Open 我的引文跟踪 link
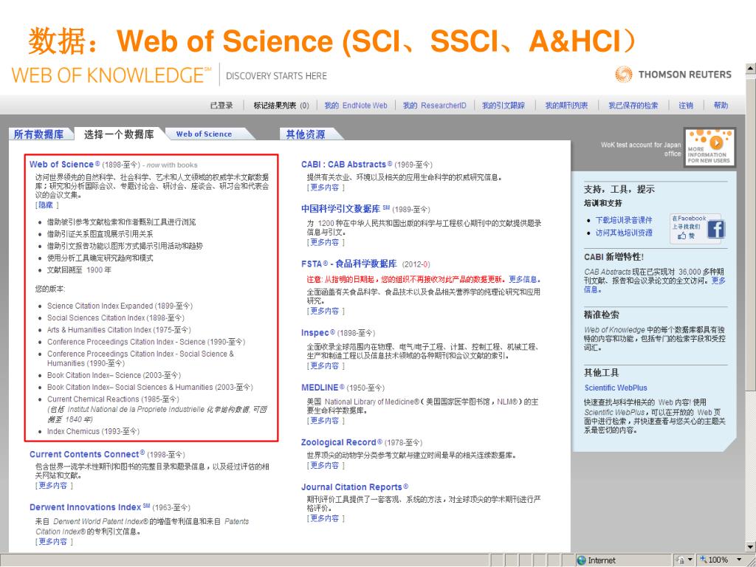This screenshot has width=756, height=567. tap(504, 105)
